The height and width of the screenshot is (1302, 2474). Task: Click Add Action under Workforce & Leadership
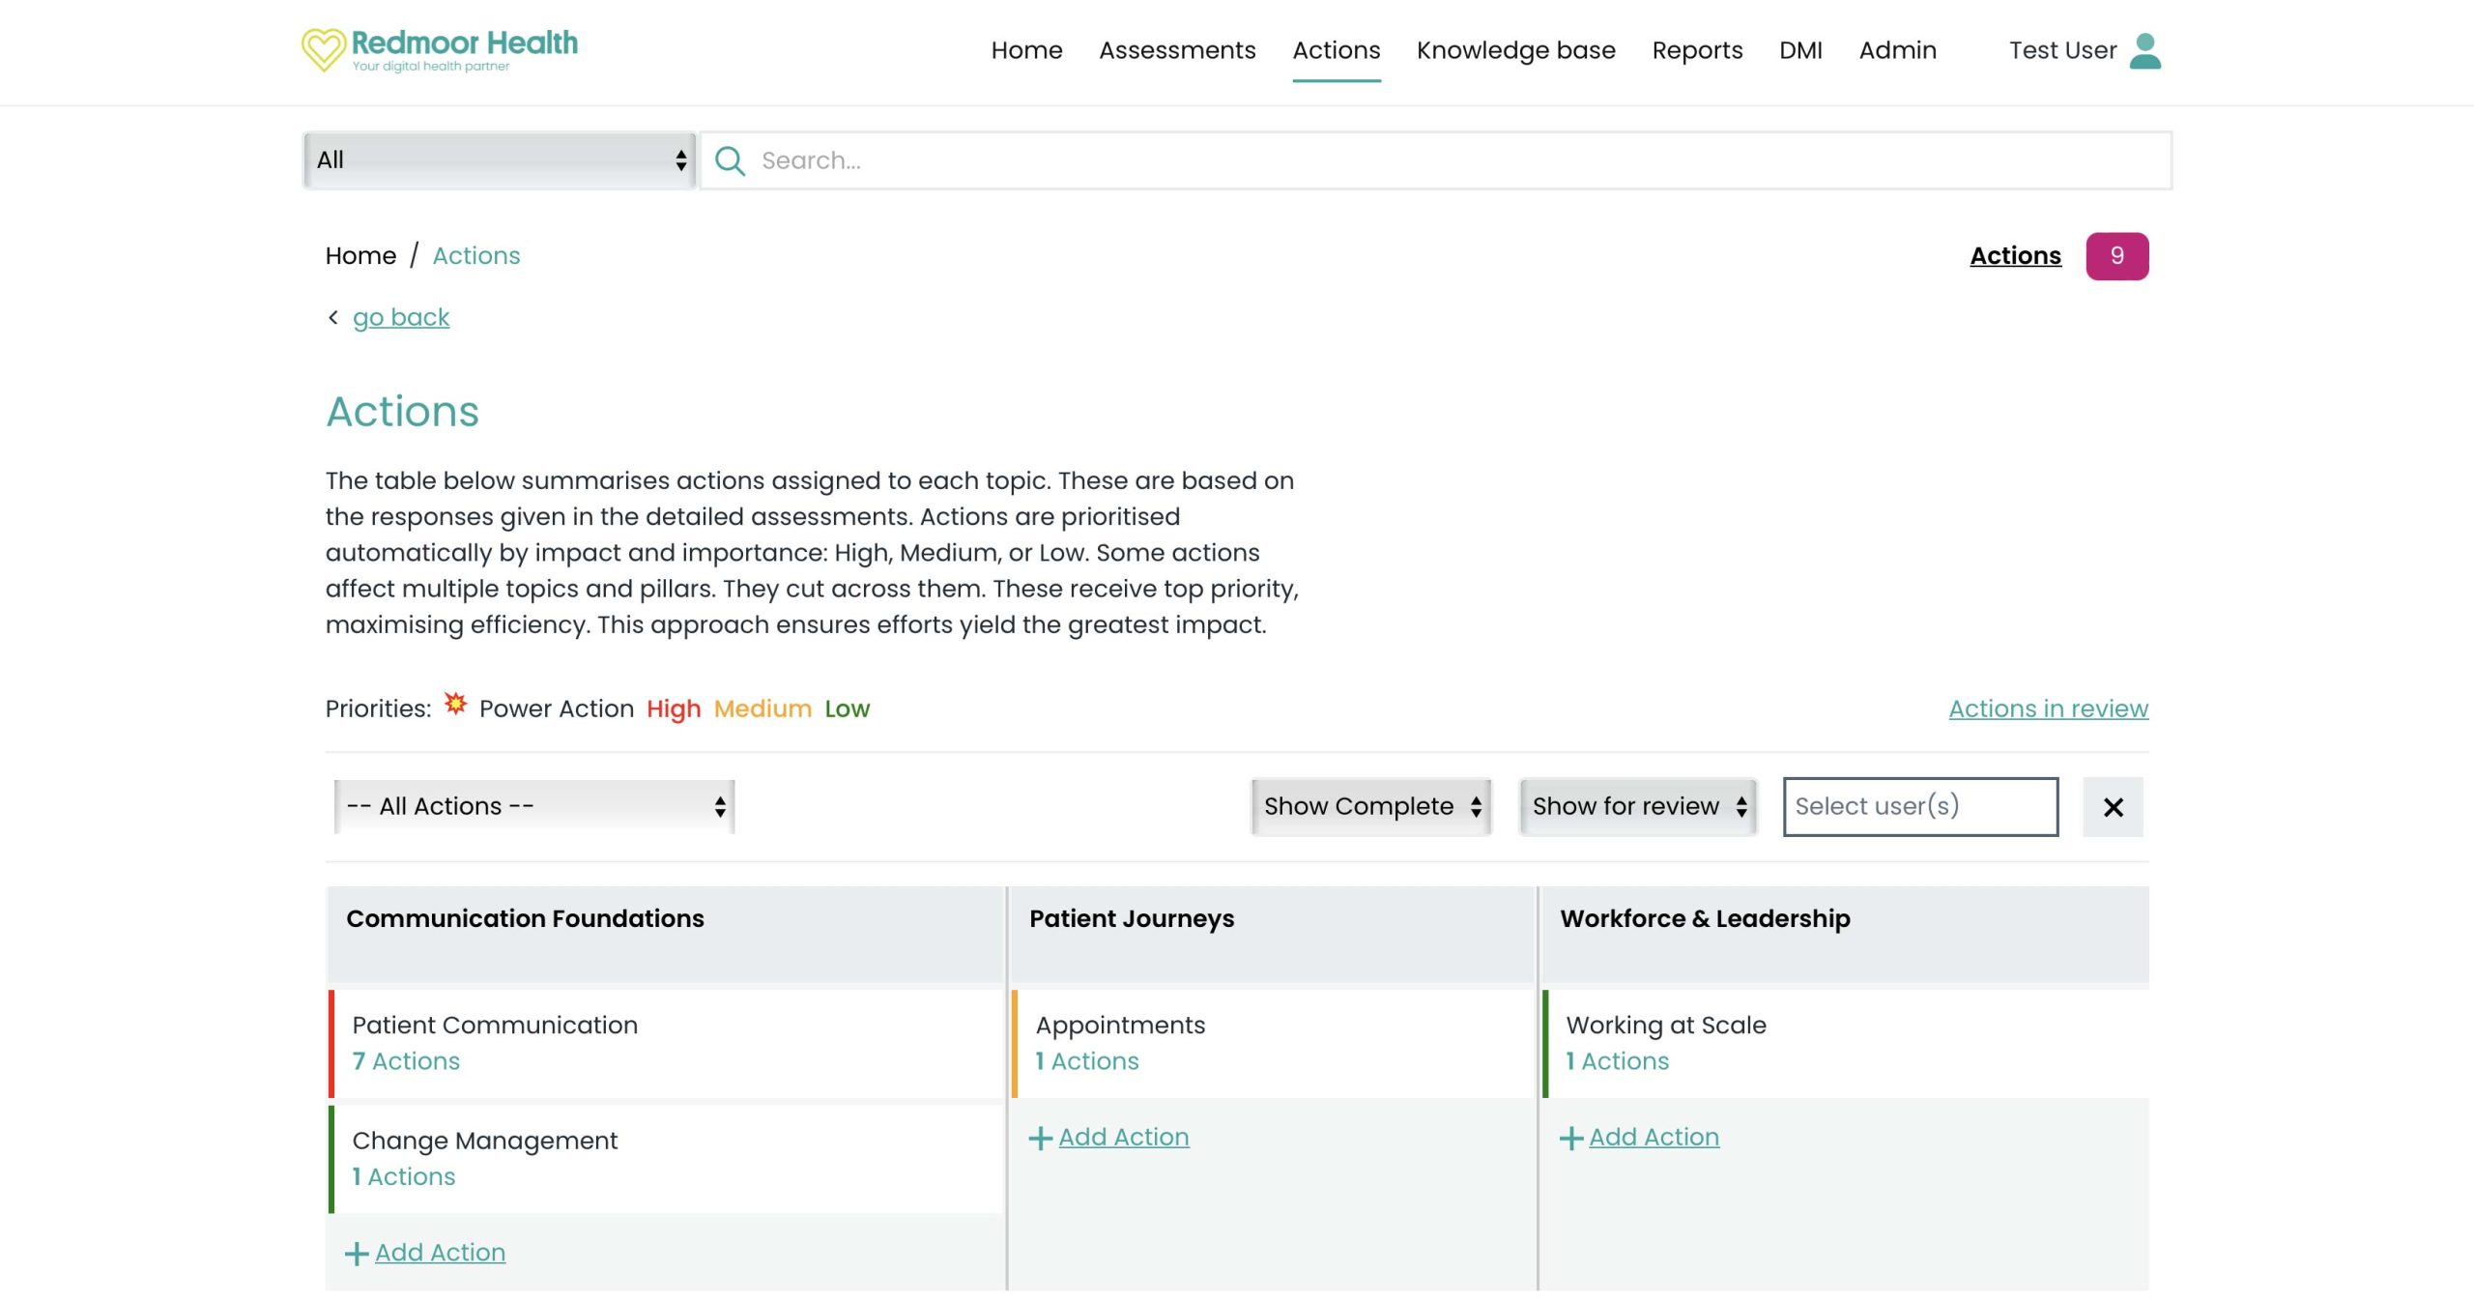1653,1137
